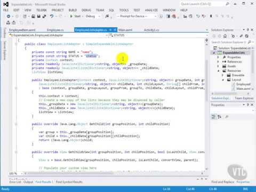Expand the Drawable folder
256x192 pixels.
222,75
